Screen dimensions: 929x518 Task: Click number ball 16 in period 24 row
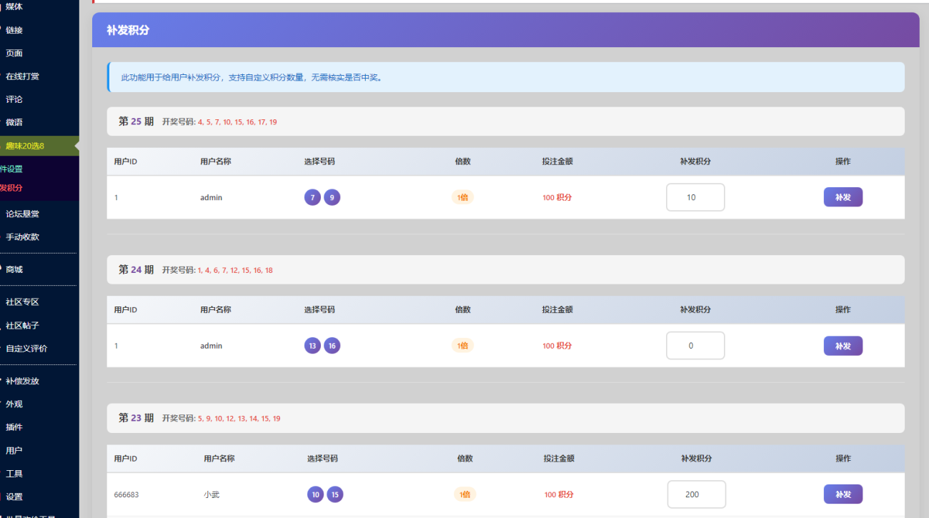[x=332, y=346]
